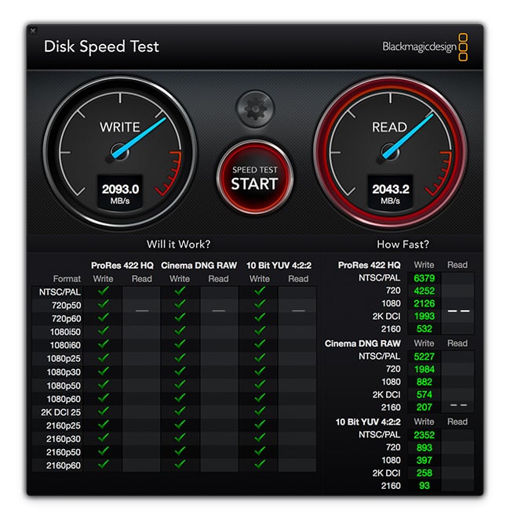This screenshot has width=510, height=525.
Task: Start the speed test
Action: (255, 177)
